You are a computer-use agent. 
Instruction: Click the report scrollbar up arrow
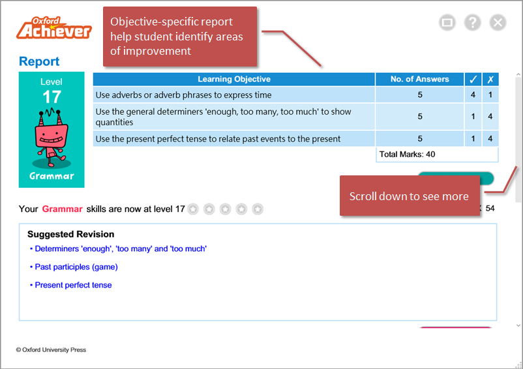(x=518, y=74)
